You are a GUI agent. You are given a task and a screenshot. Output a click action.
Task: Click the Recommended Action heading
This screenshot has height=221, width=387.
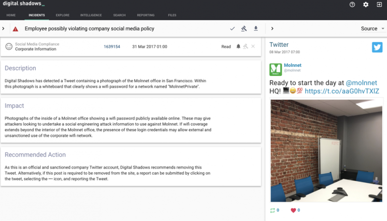pos(35,155)
